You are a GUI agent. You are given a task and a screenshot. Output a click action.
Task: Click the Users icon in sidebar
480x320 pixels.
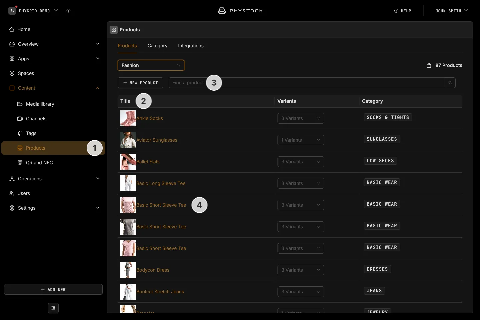click(12, 193)
